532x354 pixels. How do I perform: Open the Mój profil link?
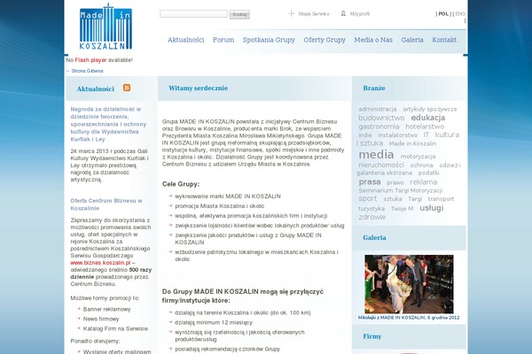360,14
